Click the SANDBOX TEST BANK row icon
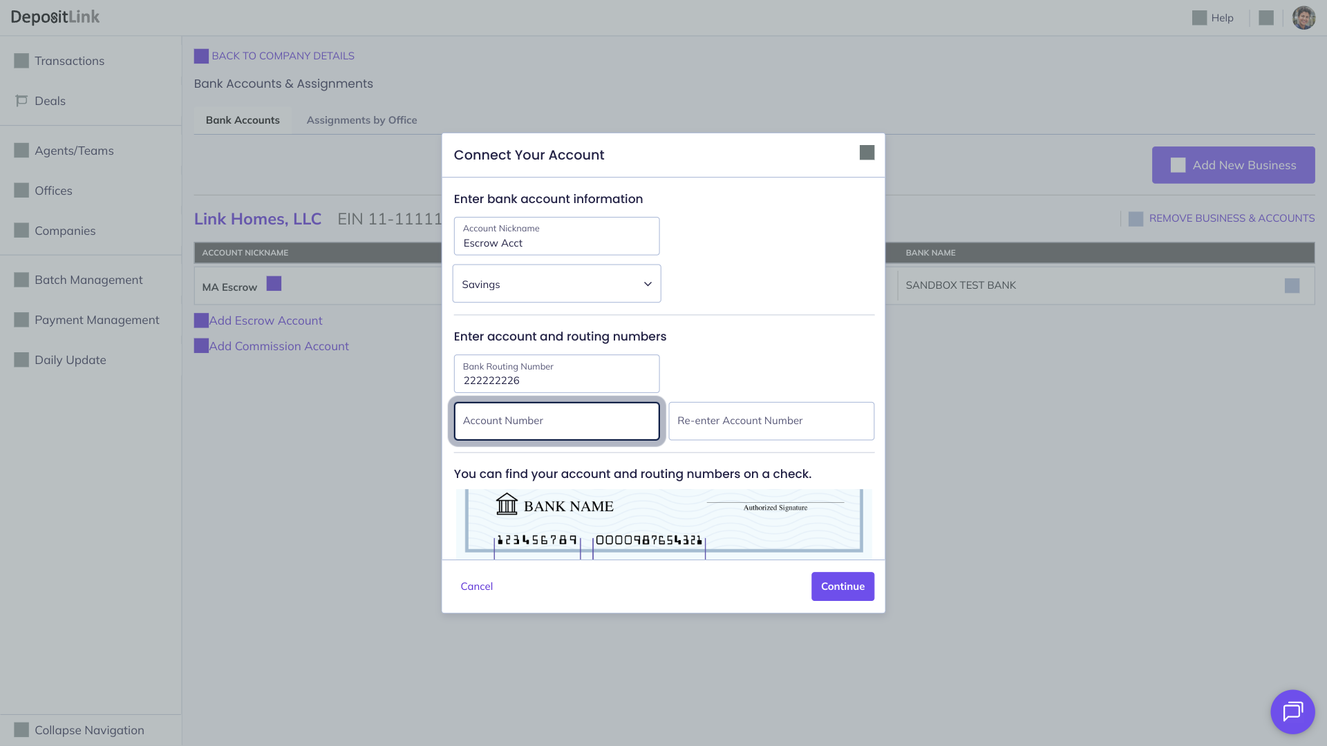This screenshot has width=1327, height=746. (1292, 286)
